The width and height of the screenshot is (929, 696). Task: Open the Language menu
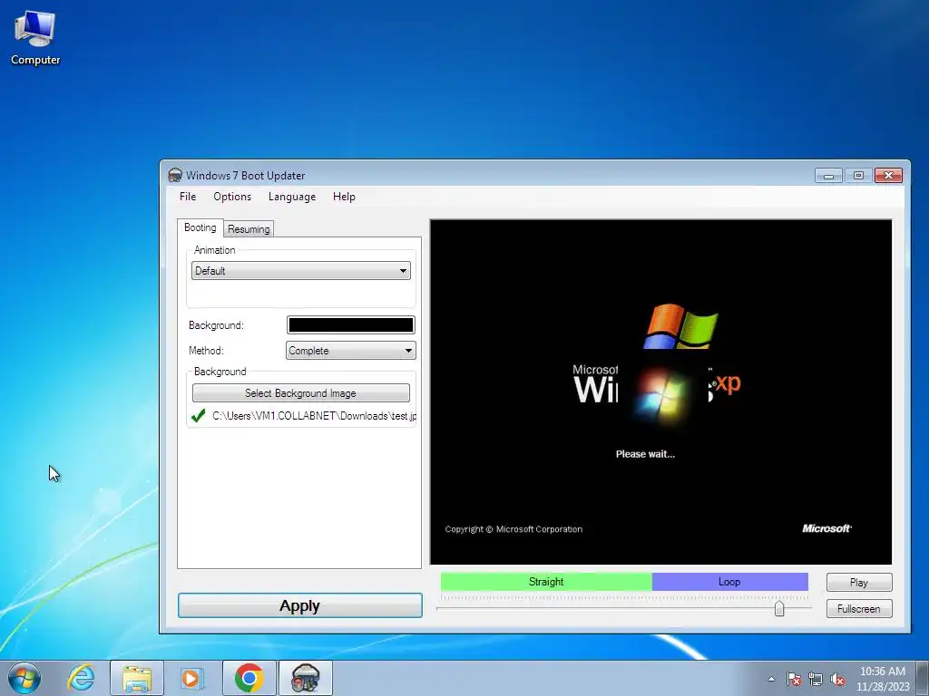coord(291,197)
